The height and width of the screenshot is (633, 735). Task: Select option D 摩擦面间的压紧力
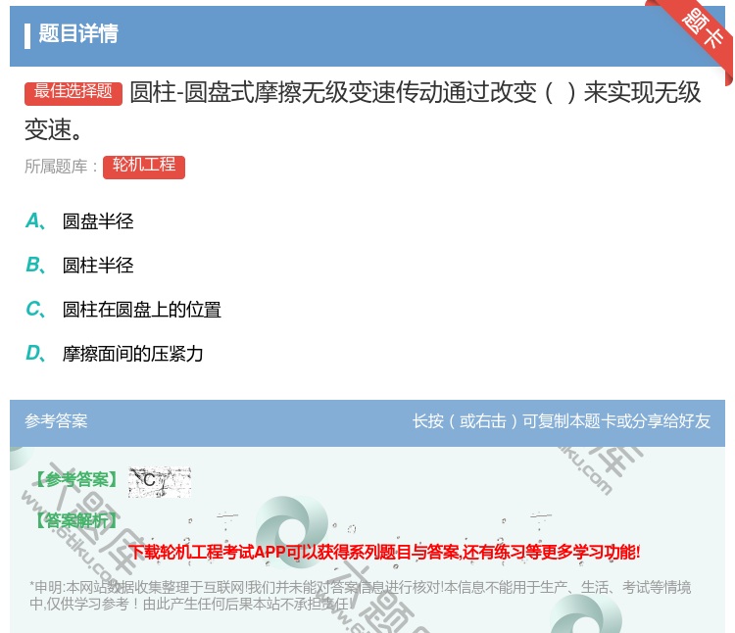(132, 354)
